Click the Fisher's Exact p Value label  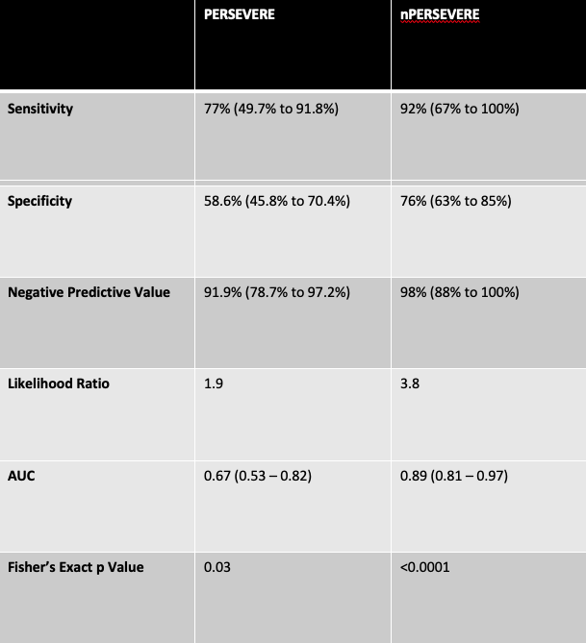tap(76, 567)
